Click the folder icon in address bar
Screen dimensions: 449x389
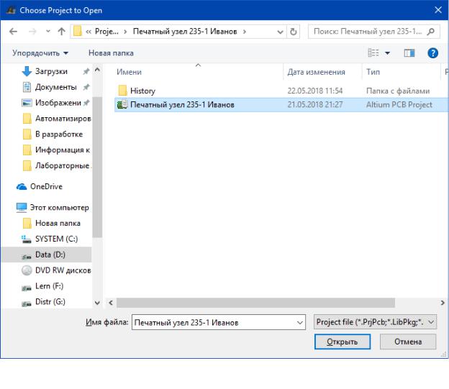(x=77, y=31)
